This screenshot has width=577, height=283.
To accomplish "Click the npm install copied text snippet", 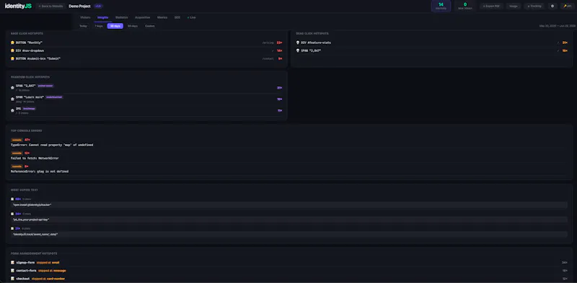I will click(x=289, y=205).
